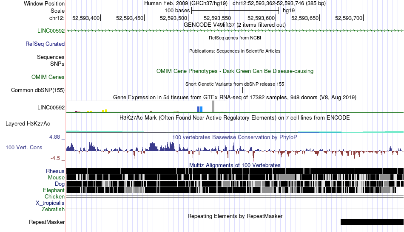Click the X_tropicalis alignment label

click(50, 203)
